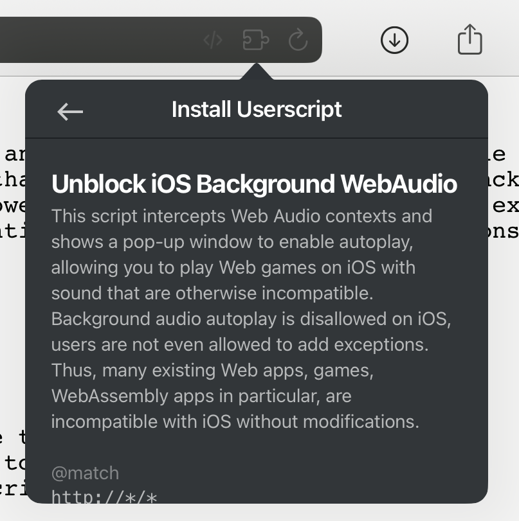Click the page text at the lower left
The height and width of the screenshot is (521, 519).
tap(13, 461)
